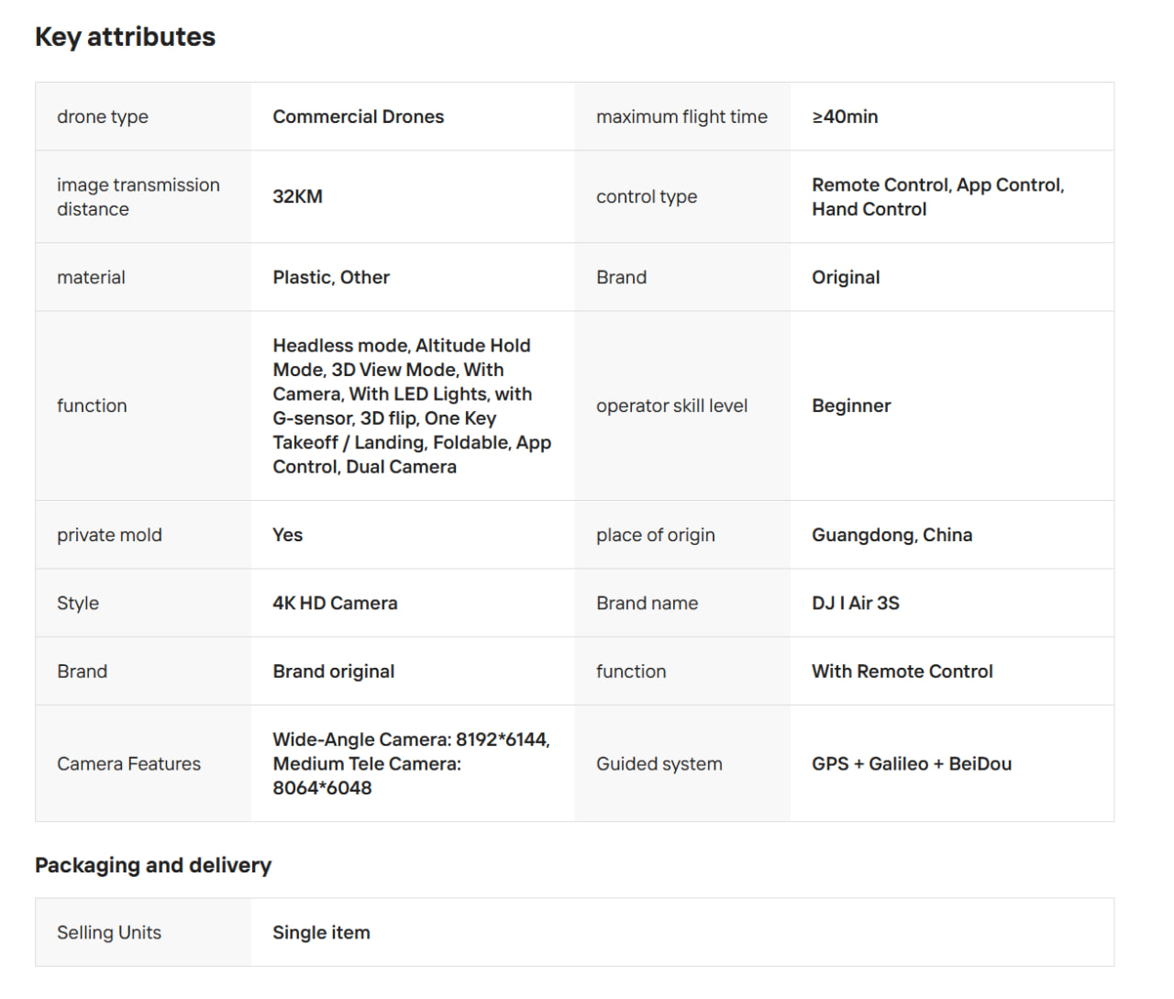Click the GPS + Galileo + BeiDou value

(x=911, y=763)
